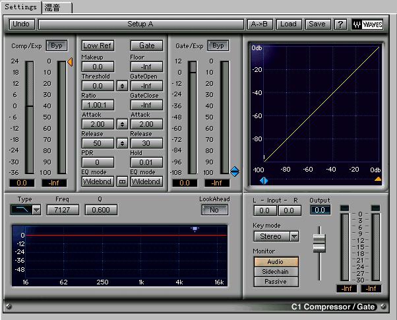The height and width of the screenshot is (320, 397).
Task: Click the gate Floor -Inf field
Action: coord(146,67)
